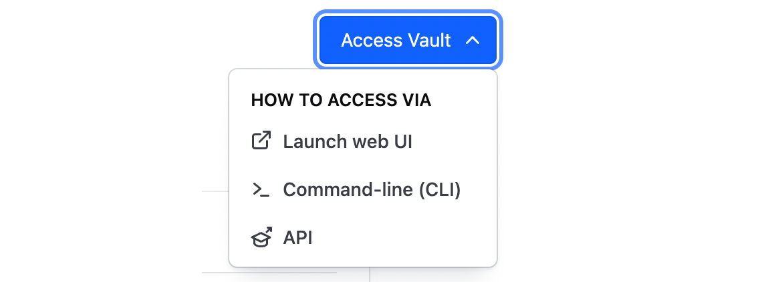
Task: Select the CLI option's command prompt glyph
Action: (261, 189)
